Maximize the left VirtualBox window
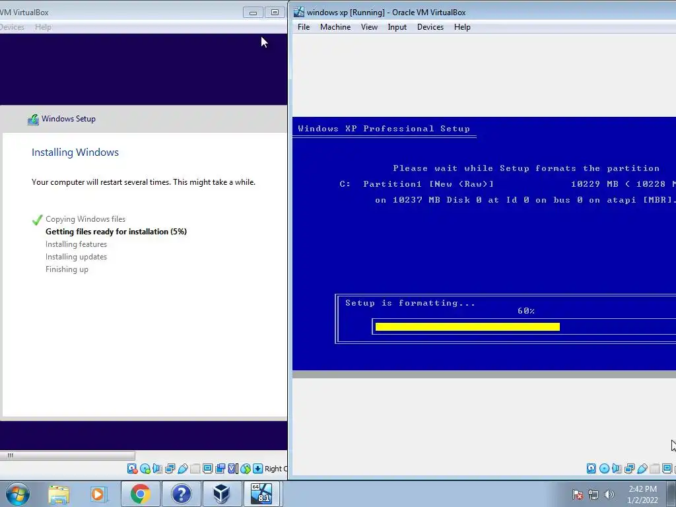The width and height of the screenshot is (676, 507). click(x=275, y=13)
